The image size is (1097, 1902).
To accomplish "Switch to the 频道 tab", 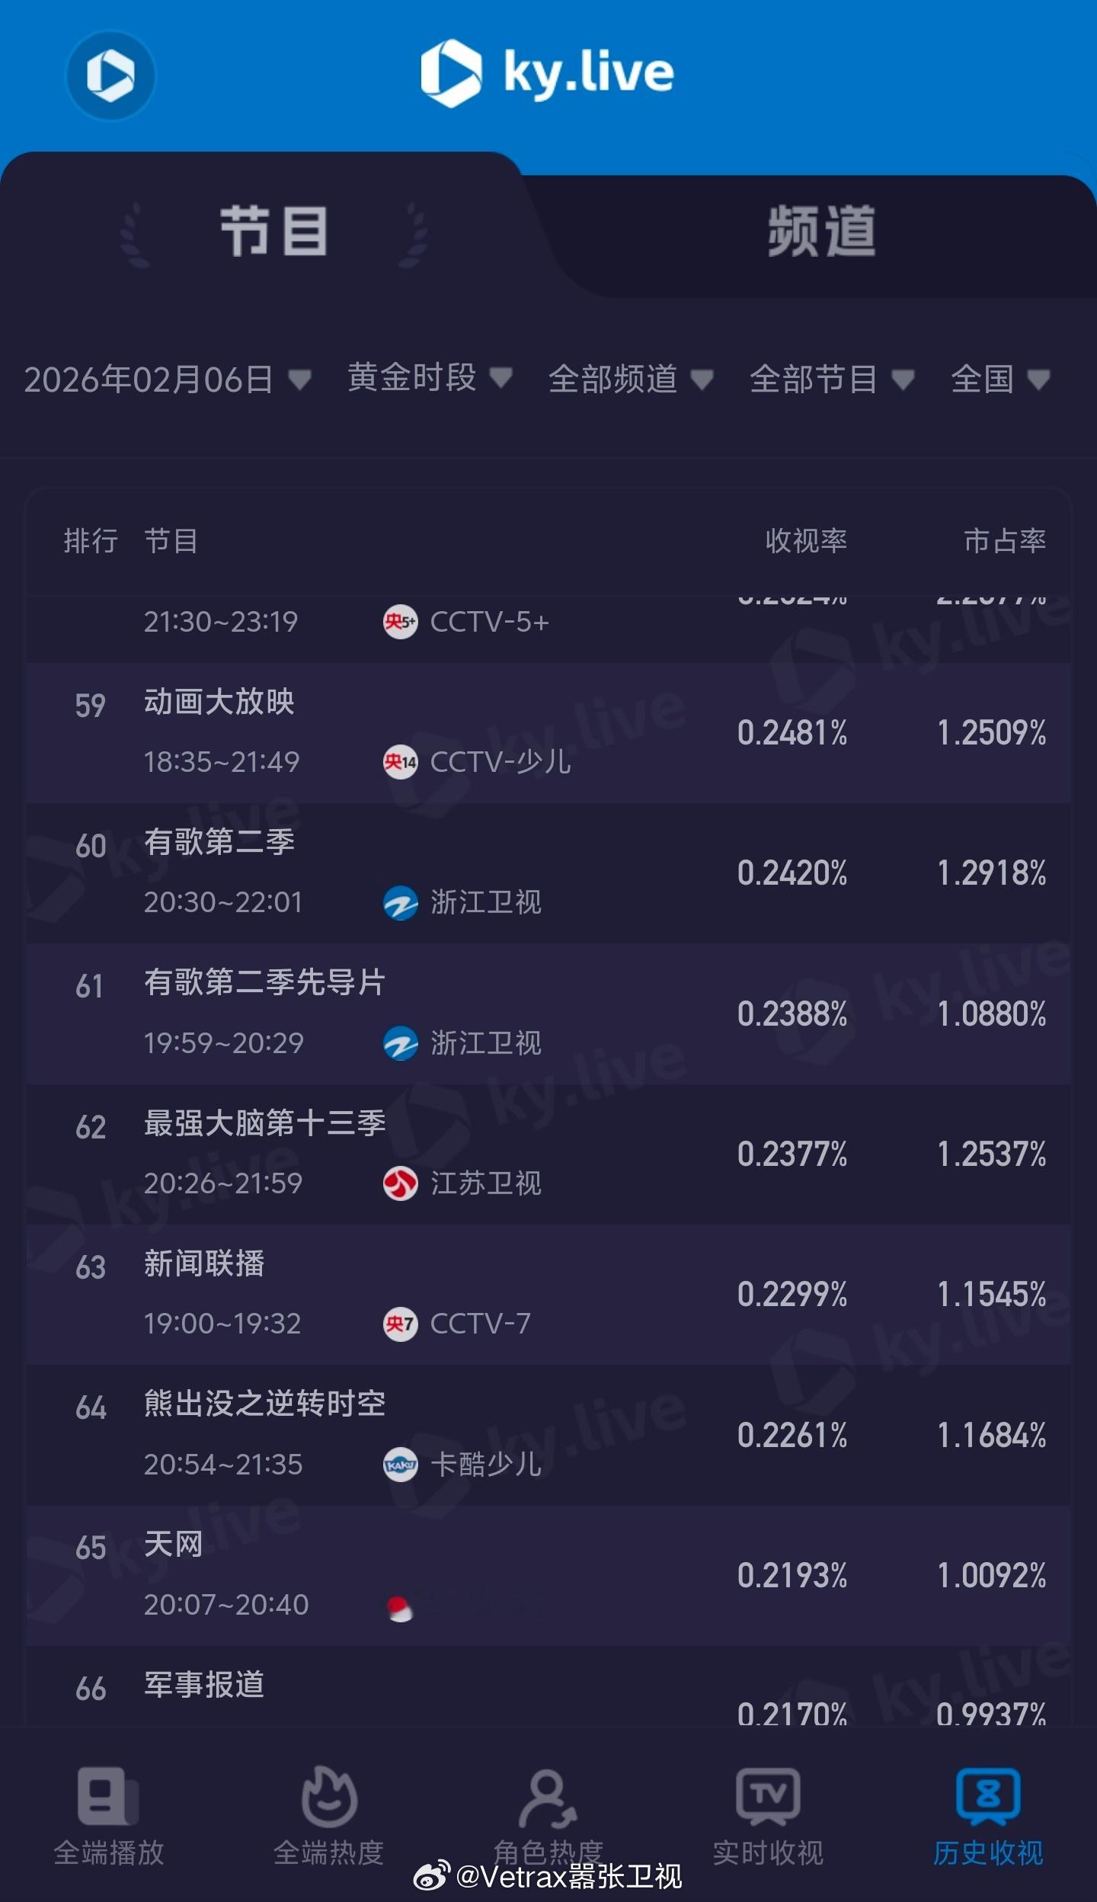I will pos(821,232).
